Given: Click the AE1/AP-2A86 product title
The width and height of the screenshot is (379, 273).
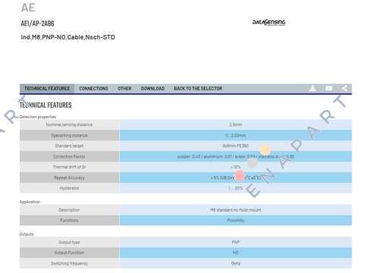Looking at the screenshot, I should click(37, 24).
